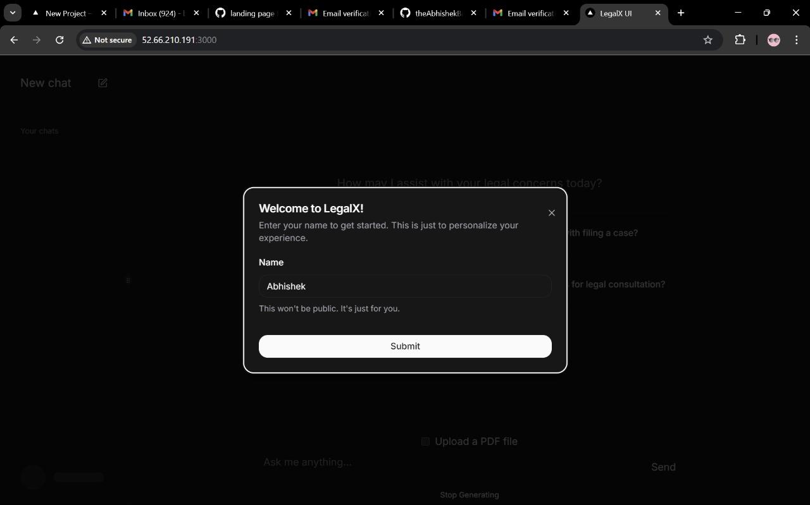Viewport: 810px width, 505px height.
Task: Submit the name in the welcome dialog
Action: [x=405, y=346]
